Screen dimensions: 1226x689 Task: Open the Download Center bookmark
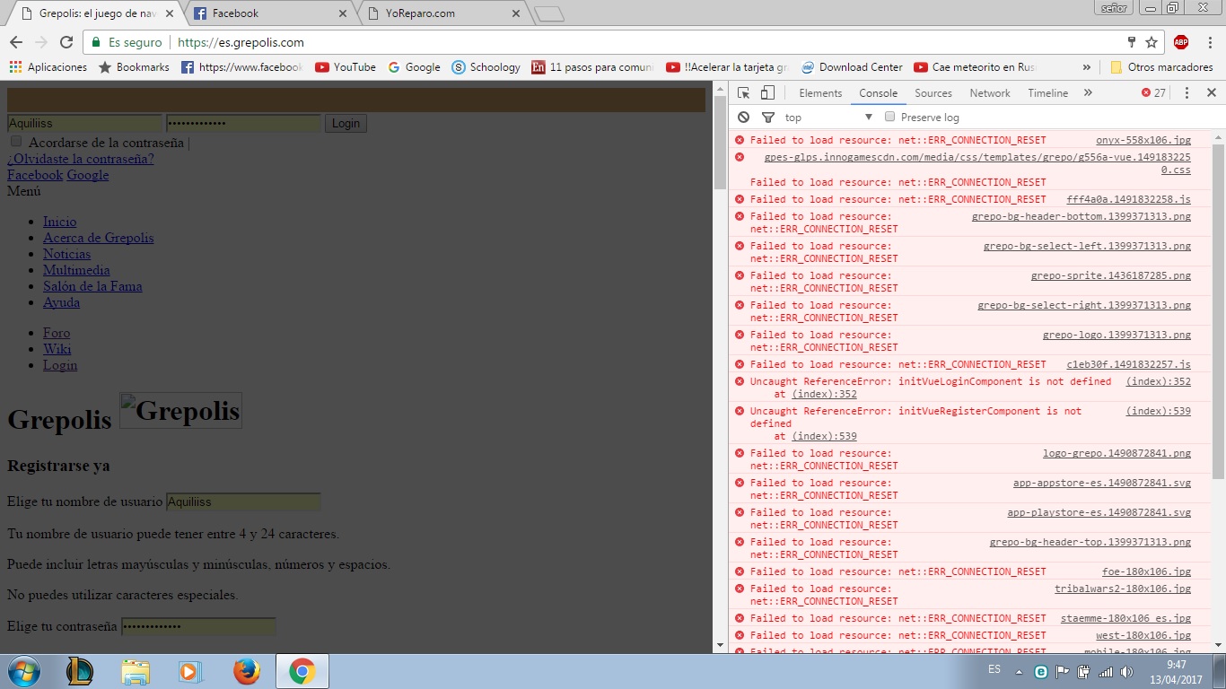(852, 67)
